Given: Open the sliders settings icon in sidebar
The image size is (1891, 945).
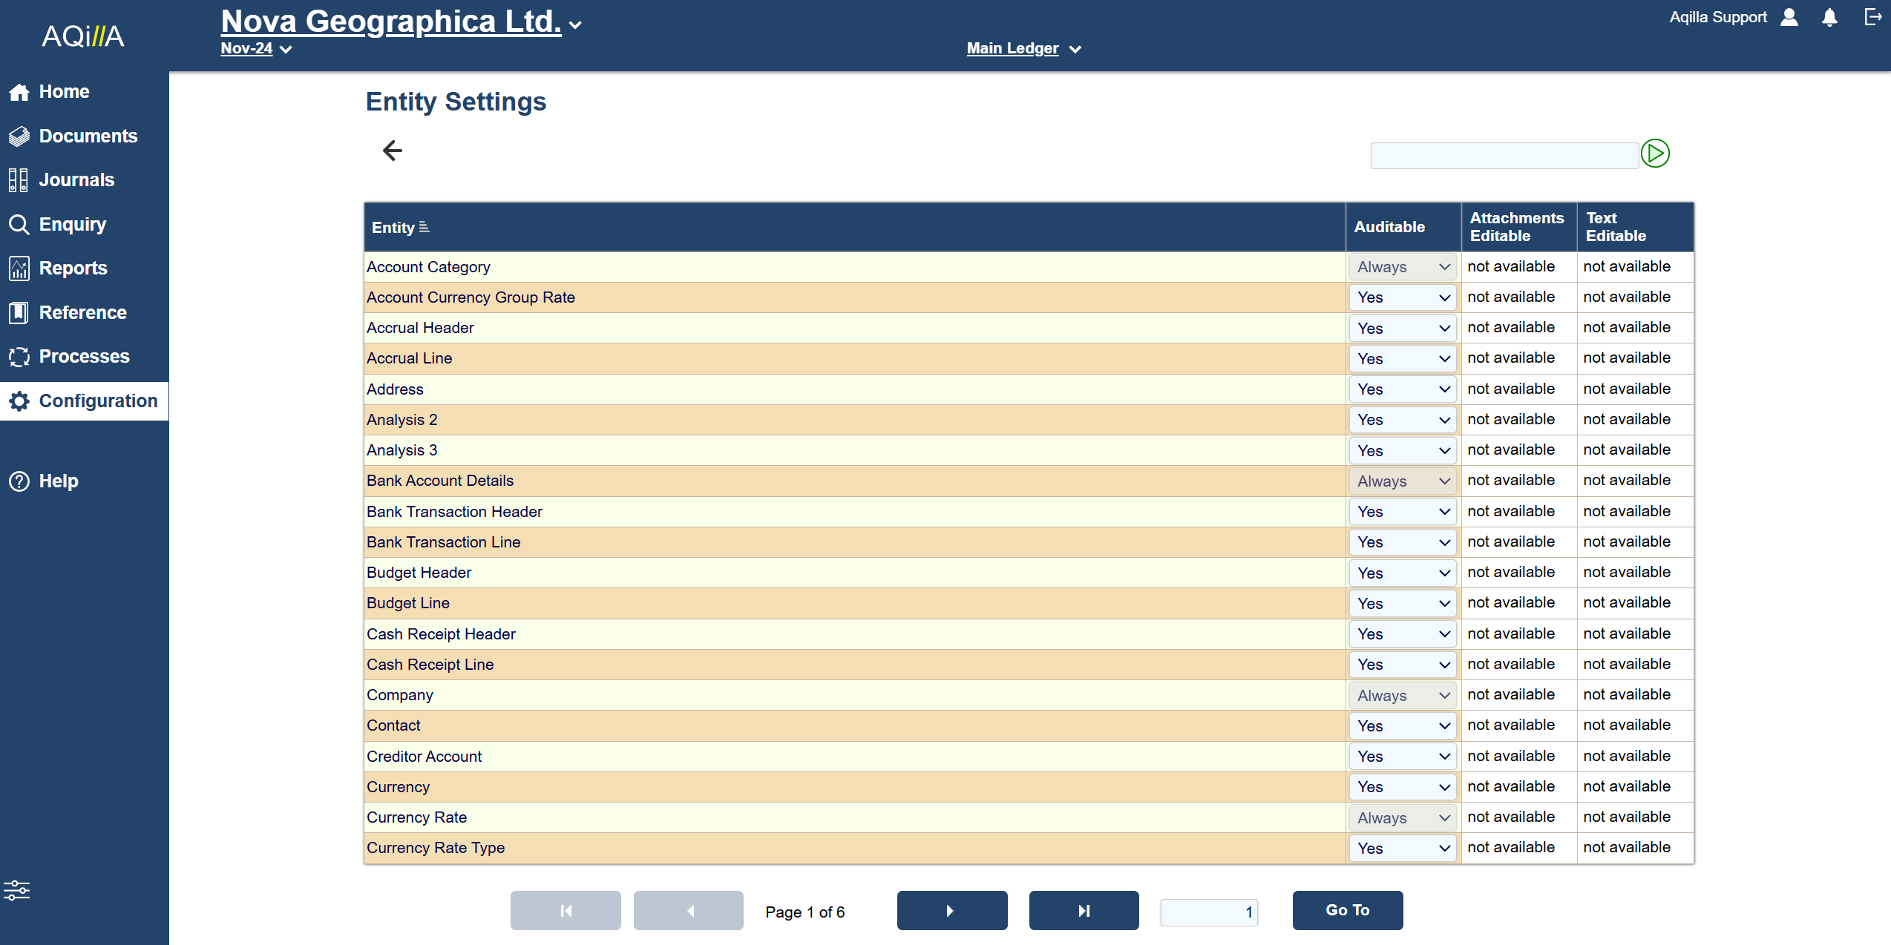Looking at the screenshot, I should tap(17, 889).
